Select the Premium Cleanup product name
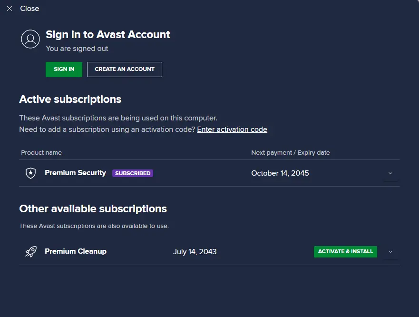The image size is (419, 317). 76,251
